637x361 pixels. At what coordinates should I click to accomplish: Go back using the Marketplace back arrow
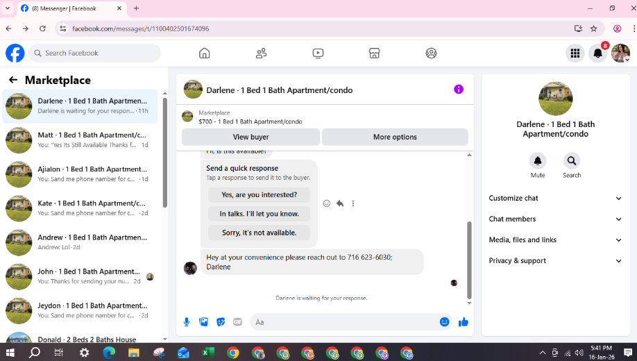(x=13, y=80)
